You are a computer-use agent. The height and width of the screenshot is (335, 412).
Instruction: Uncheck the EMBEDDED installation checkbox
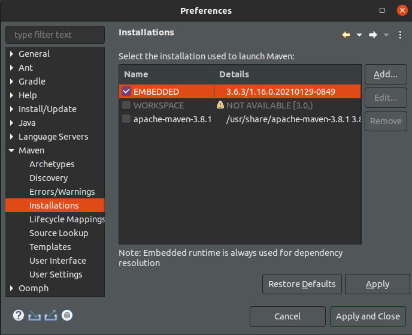click(126, 91)
